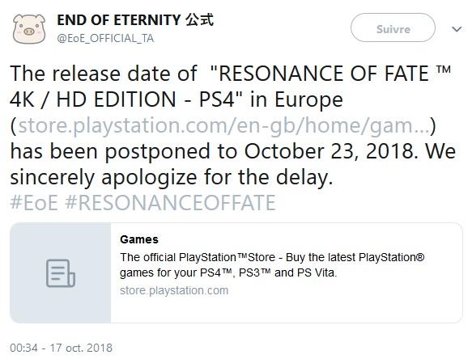Viewport: 472px width, 359px height.
Task: Expand the tweet options chevron menu
Action: coord(457,29)
